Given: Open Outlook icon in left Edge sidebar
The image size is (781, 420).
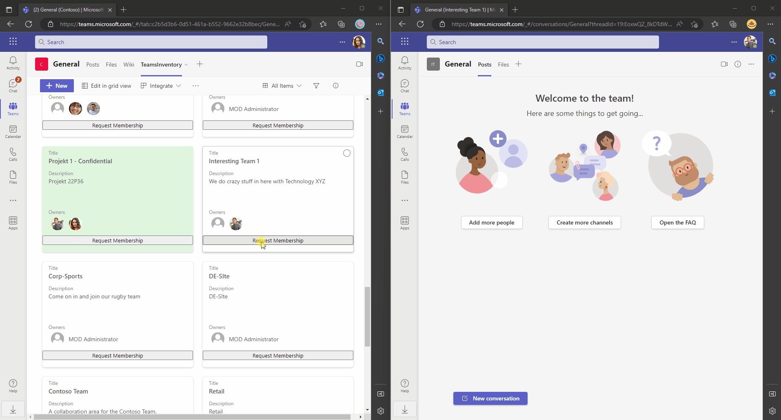Looking at the screenshot, I should [381, 93].
